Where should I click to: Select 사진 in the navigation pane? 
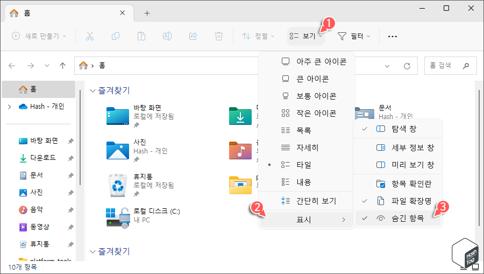tap(31, 193)
